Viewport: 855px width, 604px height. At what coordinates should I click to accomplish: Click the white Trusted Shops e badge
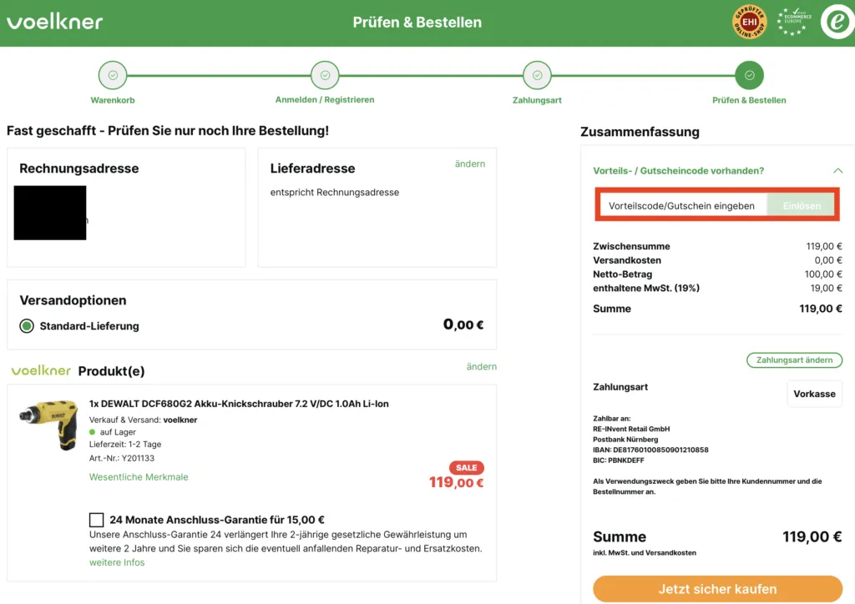(x=837, y=22)
